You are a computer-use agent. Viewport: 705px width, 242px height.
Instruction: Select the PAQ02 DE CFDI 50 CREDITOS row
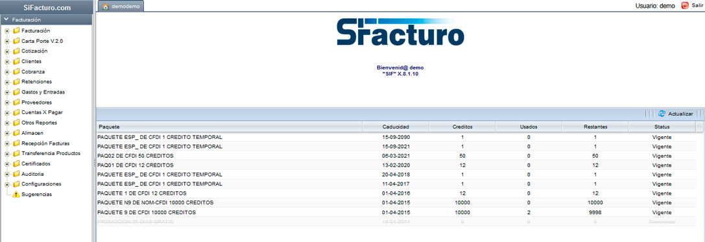click(396, 156)
